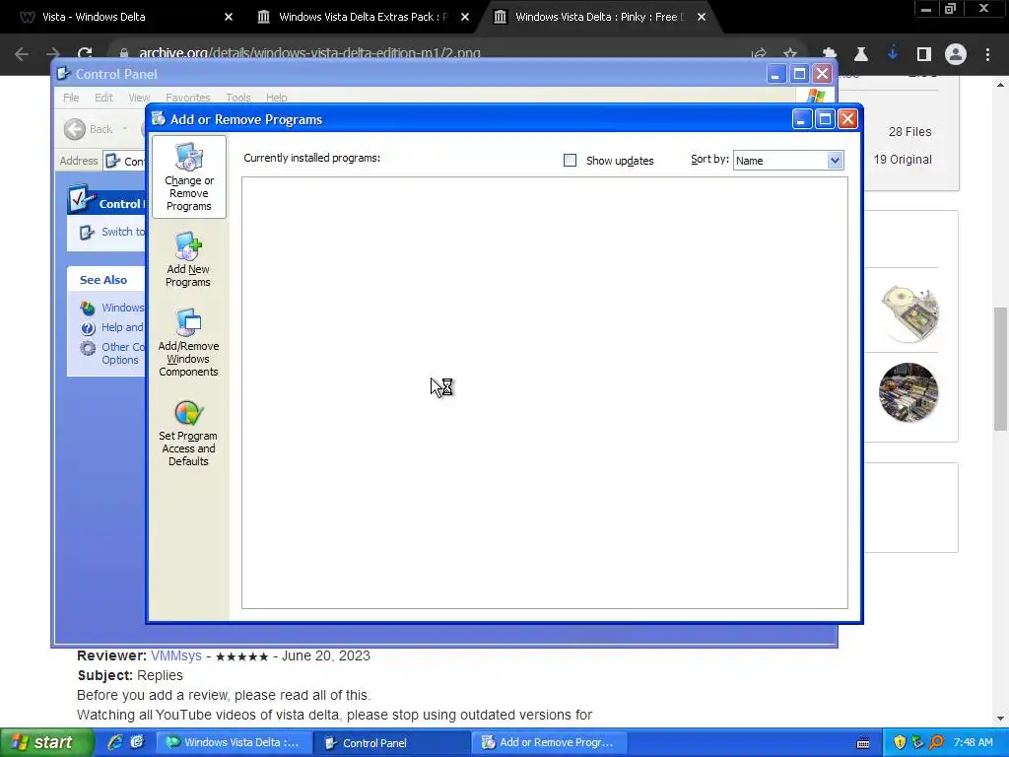Click the Back button in Control Panel
The image size is (1009, 757).
tap(89, 129)
